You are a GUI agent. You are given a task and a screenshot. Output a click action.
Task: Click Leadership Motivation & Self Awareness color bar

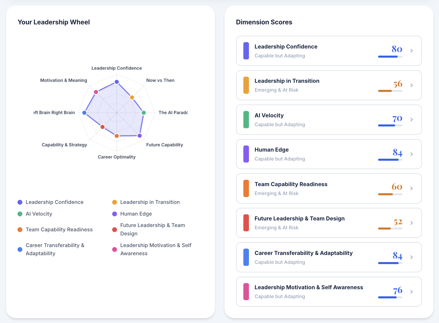coord(246,292)
